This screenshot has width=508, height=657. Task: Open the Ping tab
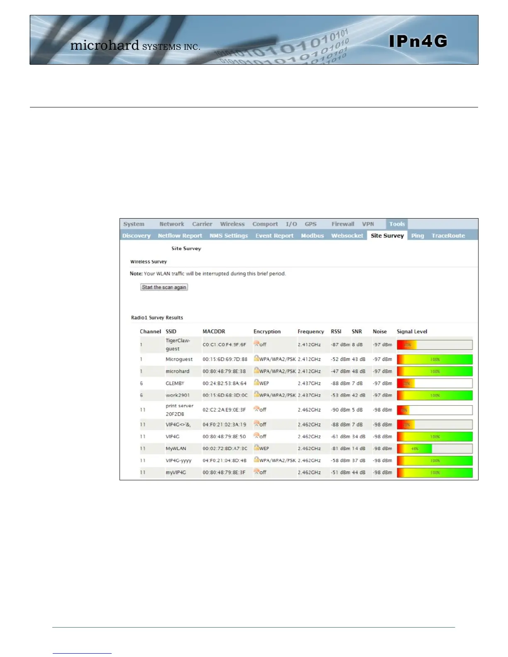[x=418, y=236]
